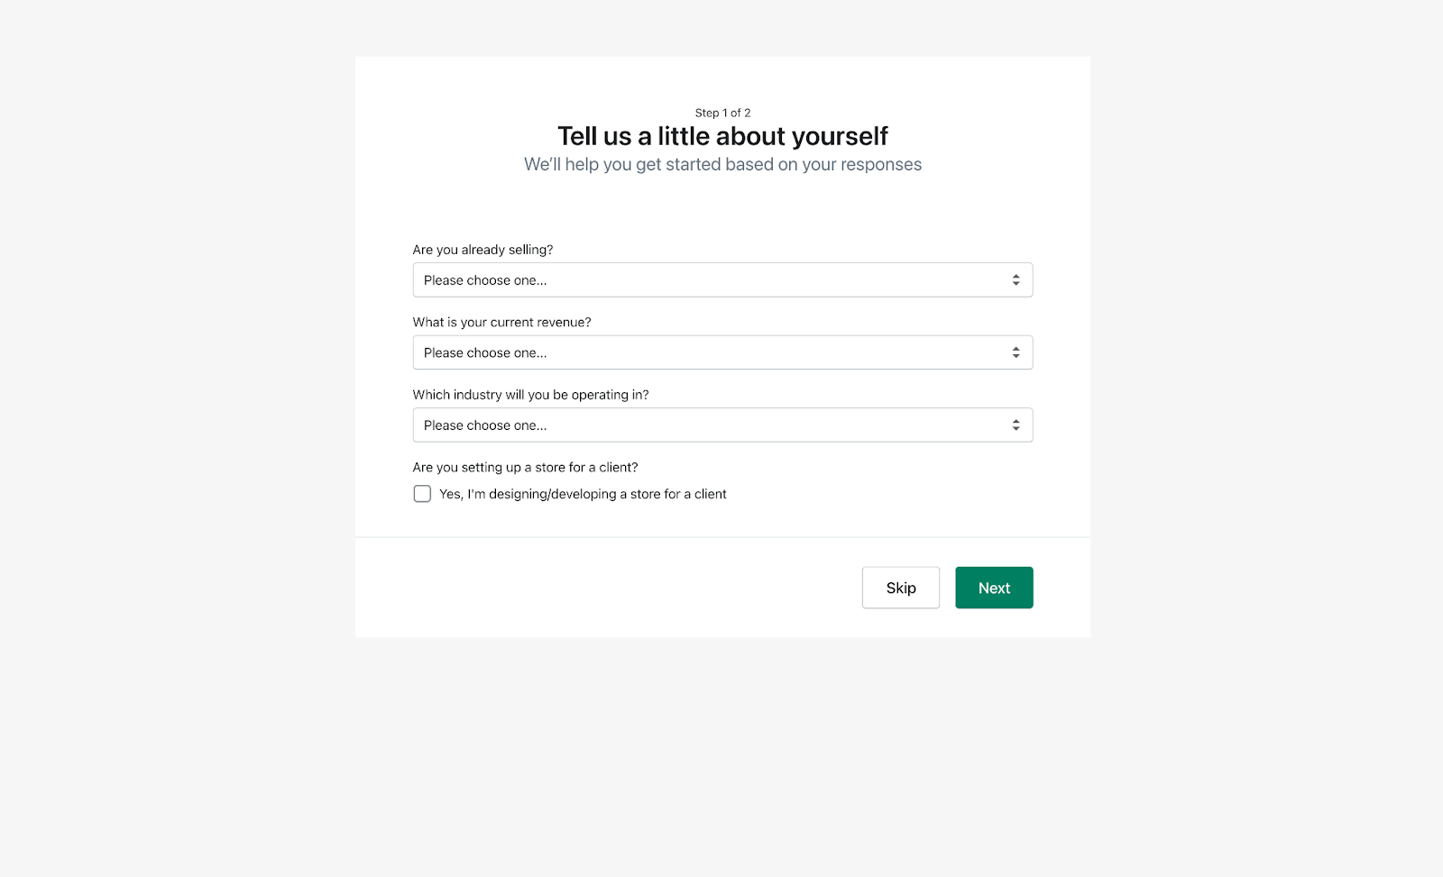
Task: Click the 'Are you already selling?' question label
Action: tap(483, 249)
